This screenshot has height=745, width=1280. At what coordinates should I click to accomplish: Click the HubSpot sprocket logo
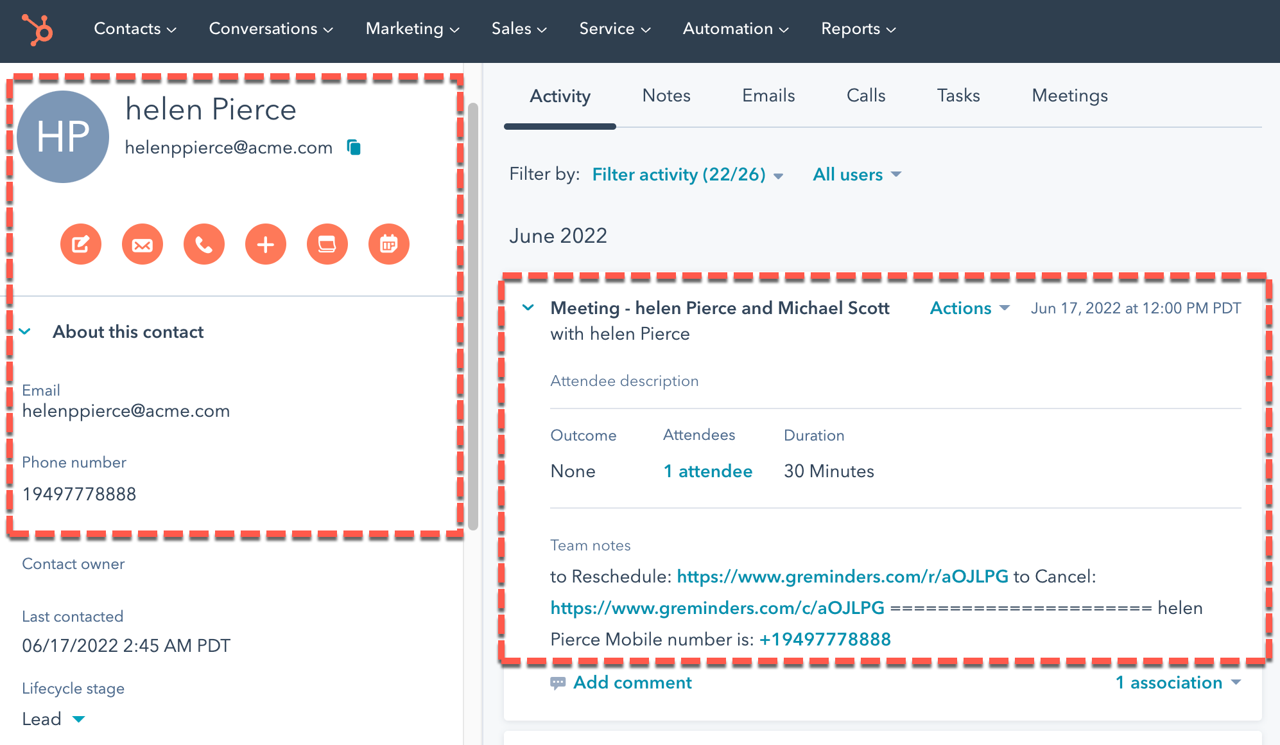37,28
